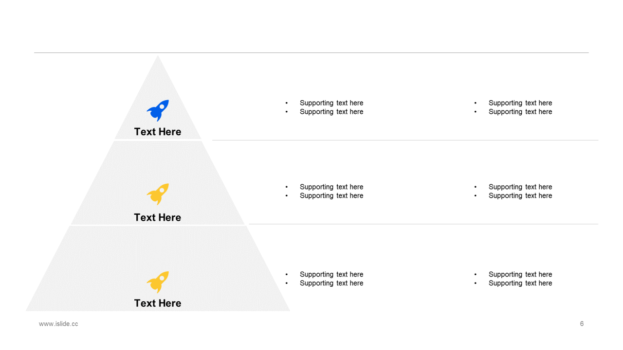Screen dimensions: 623x350
Task: Select bottom-row right "Supporting text here" block
Action: pyautogui.click(x=513, y=279)
